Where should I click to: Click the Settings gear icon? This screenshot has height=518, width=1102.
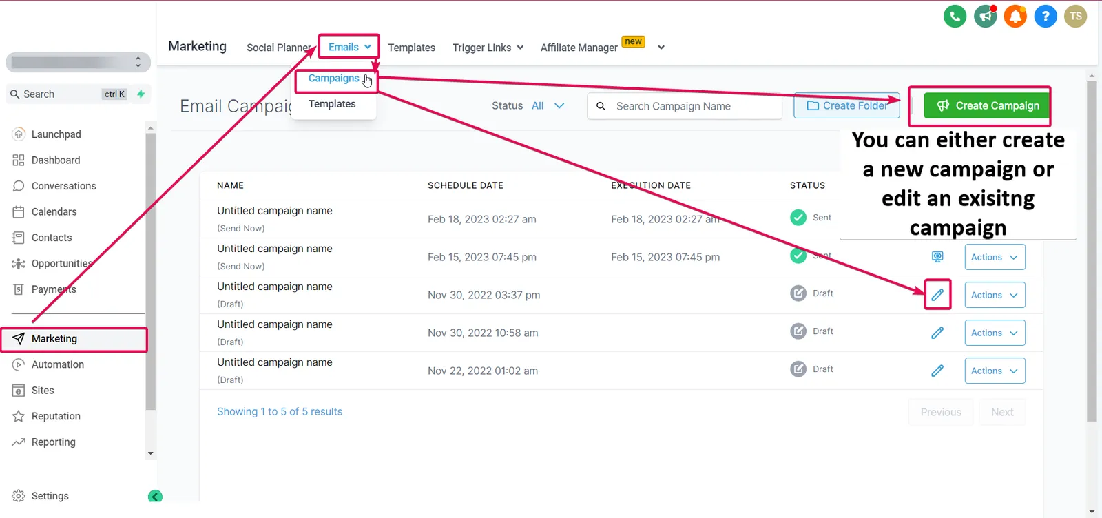coord(19,496)
